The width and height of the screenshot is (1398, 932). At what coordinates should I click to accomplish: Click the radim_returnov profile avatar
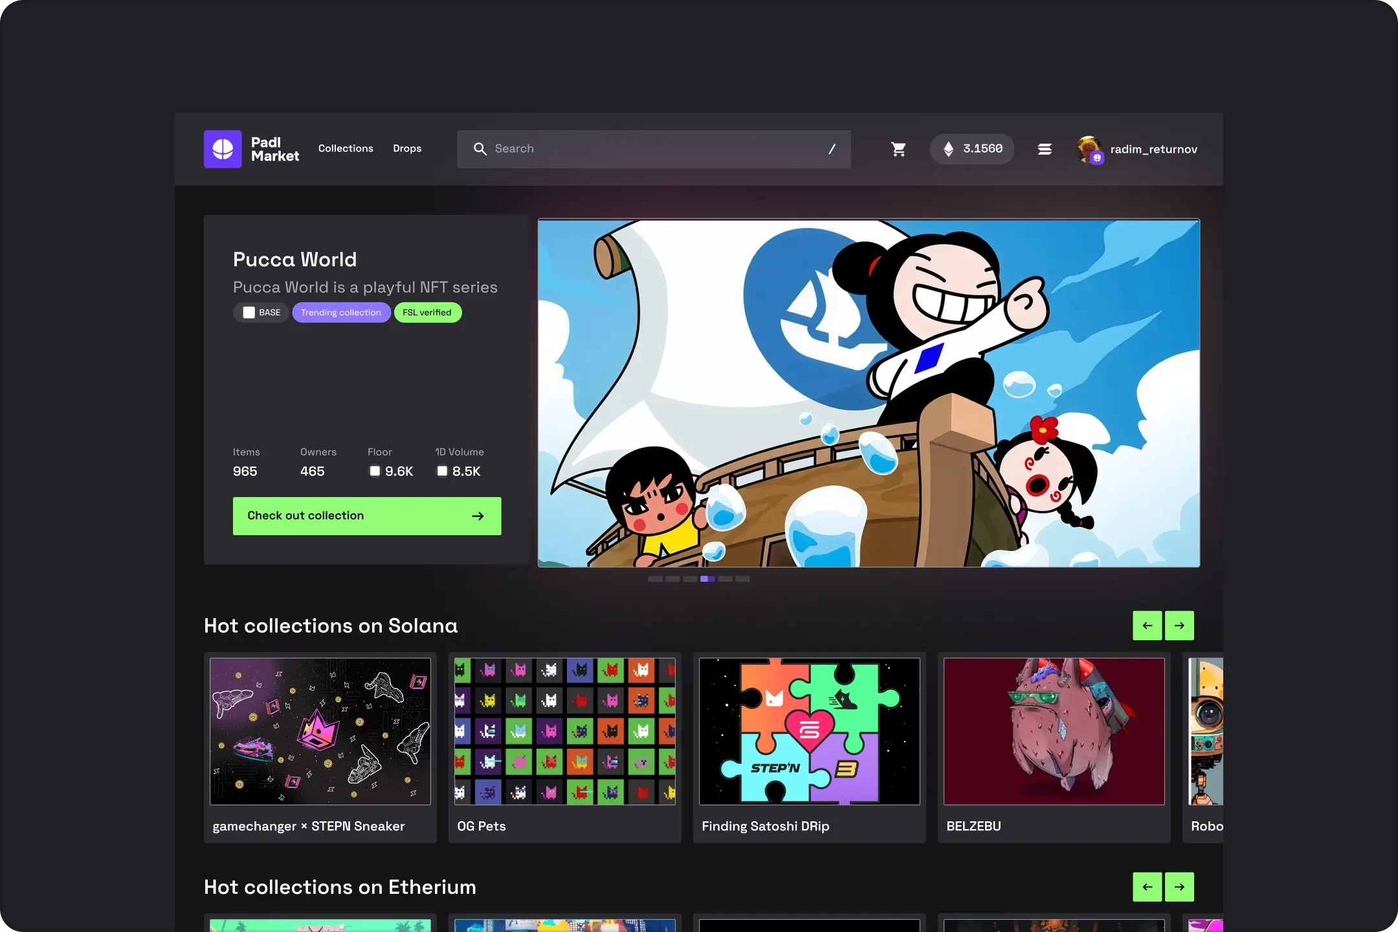tap(1089, 149)
